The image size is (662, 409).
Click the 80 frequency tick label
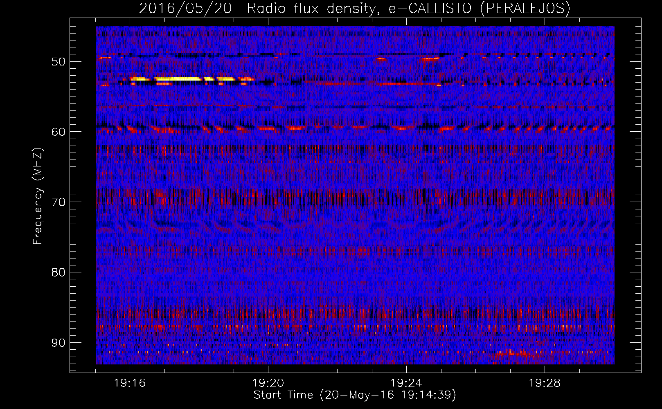[x=59, y=272]
